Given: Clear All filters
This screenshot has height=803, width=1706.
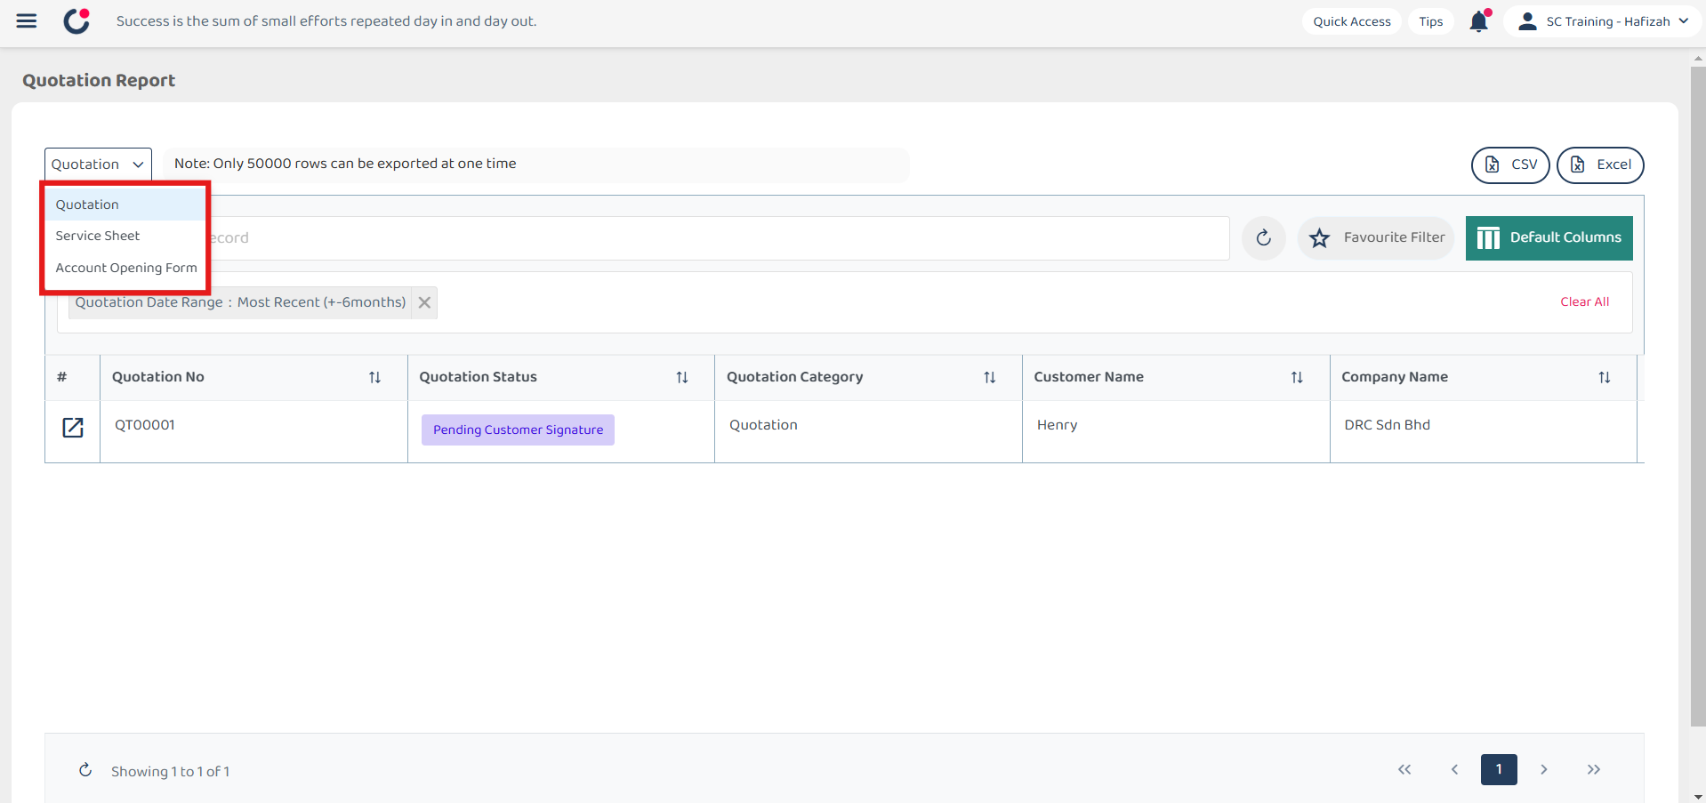Looking at the screenshot, I should (1584, 302).
